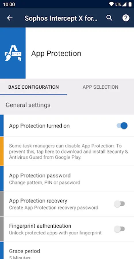Screen dimensions: 134x259
Task: Open App Protection password setting
Action: [69, 178]
